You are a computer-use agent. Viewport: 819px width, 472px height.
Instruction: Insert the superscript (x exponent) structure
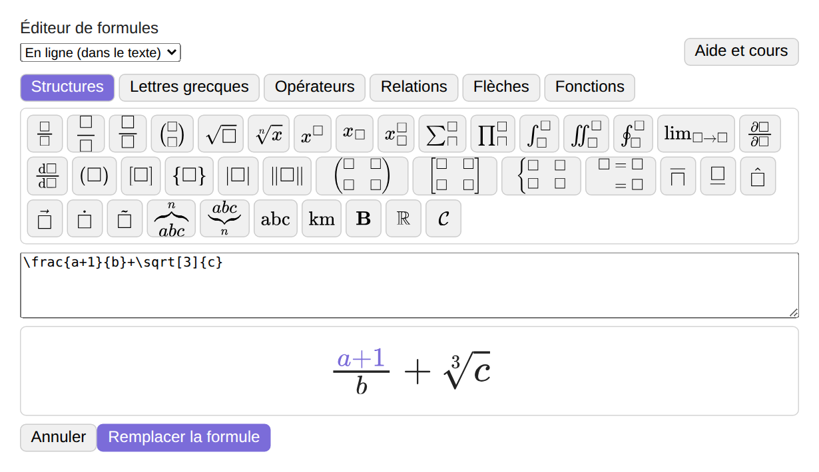click(x=313, y=134)
